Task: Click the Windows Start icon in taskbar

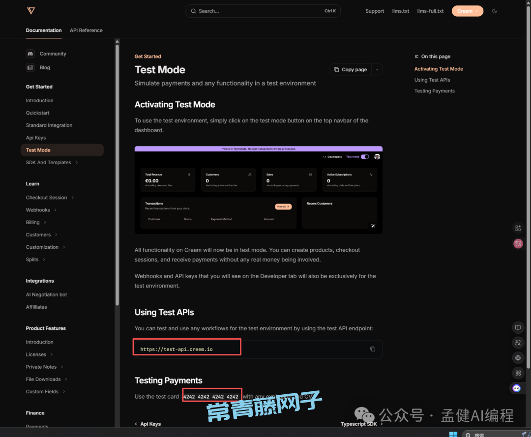Action: click(453, 435)
